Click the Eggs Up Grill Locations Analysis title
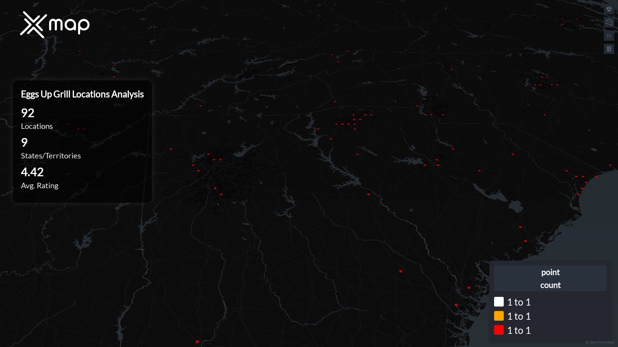The width and height of the screenshot is (618, 347). (82, 94)
